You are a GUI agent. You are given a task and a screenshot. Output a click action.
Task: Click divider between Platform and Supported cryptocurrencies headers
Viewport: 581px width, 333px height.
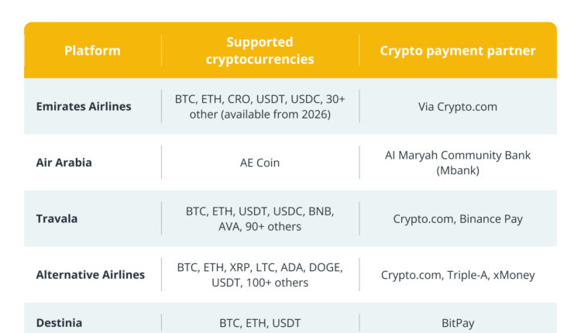click(161, 51)
